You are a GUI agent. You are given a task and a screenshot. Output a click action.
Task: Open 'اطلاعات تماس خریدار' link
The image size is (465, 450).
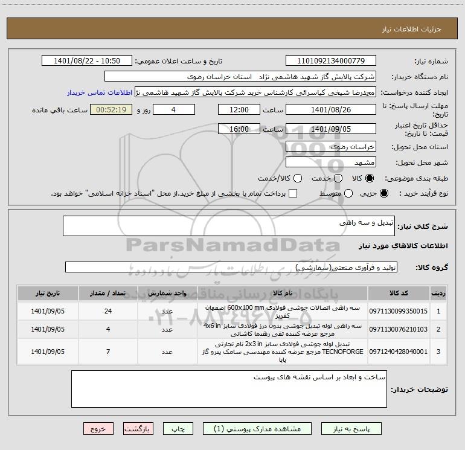pos(100,92)
